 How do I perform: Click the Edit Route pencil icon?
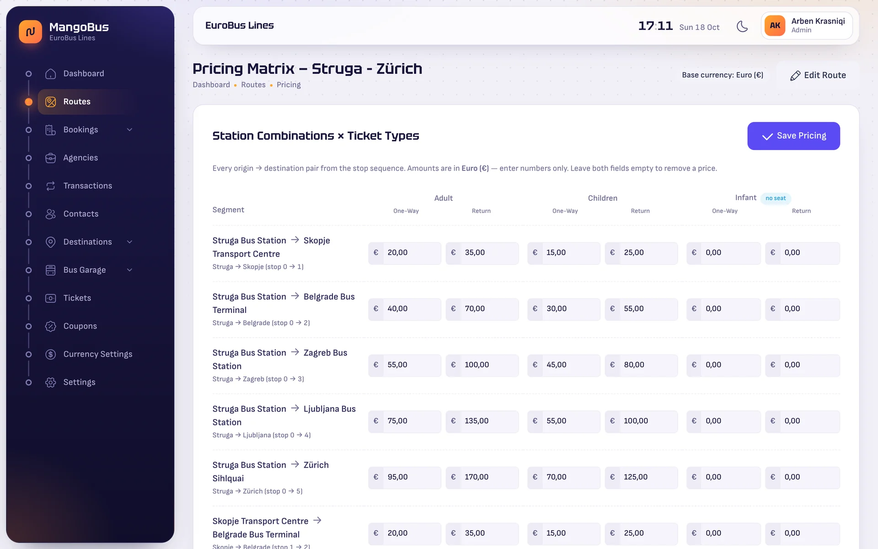[795, 75]
